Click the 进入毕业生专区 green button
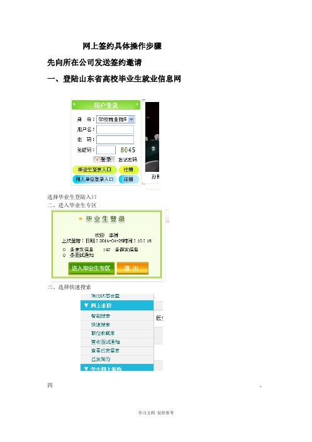The height and width of the screenshot is (442, 312). coord(91,268)
